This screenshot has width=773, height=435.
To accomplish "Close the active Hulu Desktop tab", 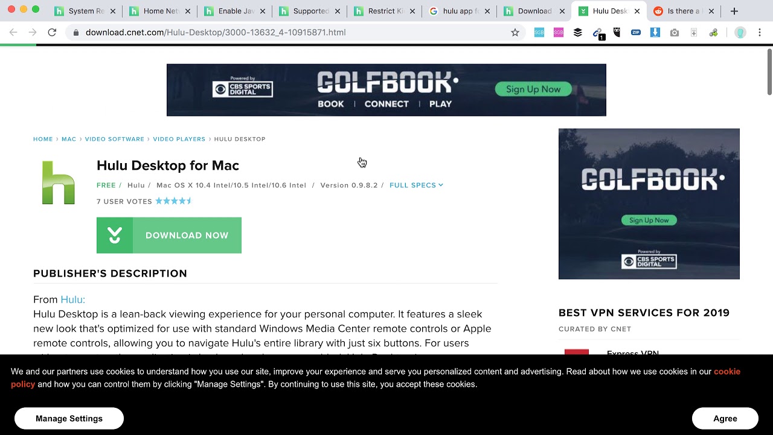I will tap(637, 11).
